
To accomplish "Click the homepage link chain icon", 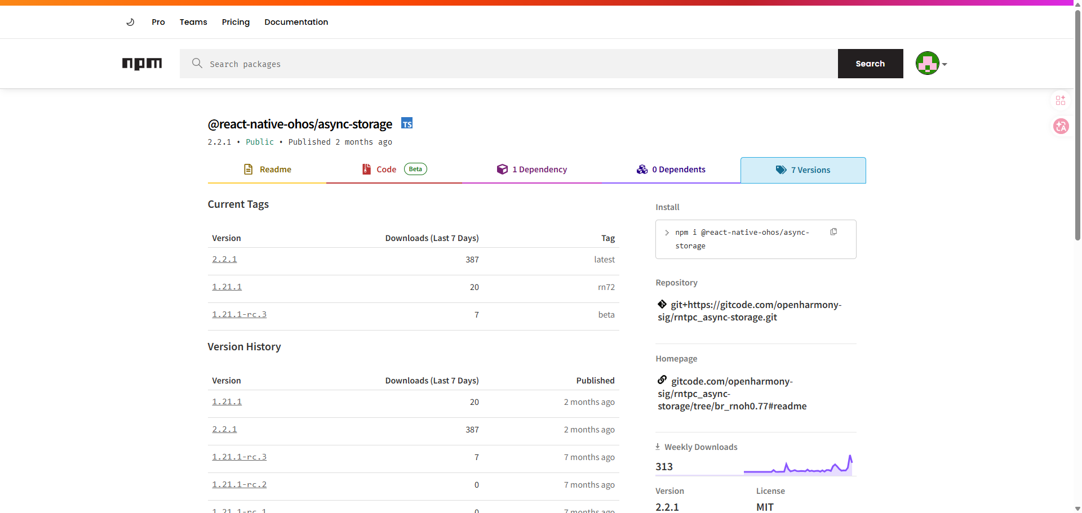I will (x=662, y=380).
